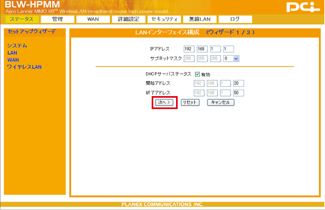Click the 開始アドレス last octet field

238,84
